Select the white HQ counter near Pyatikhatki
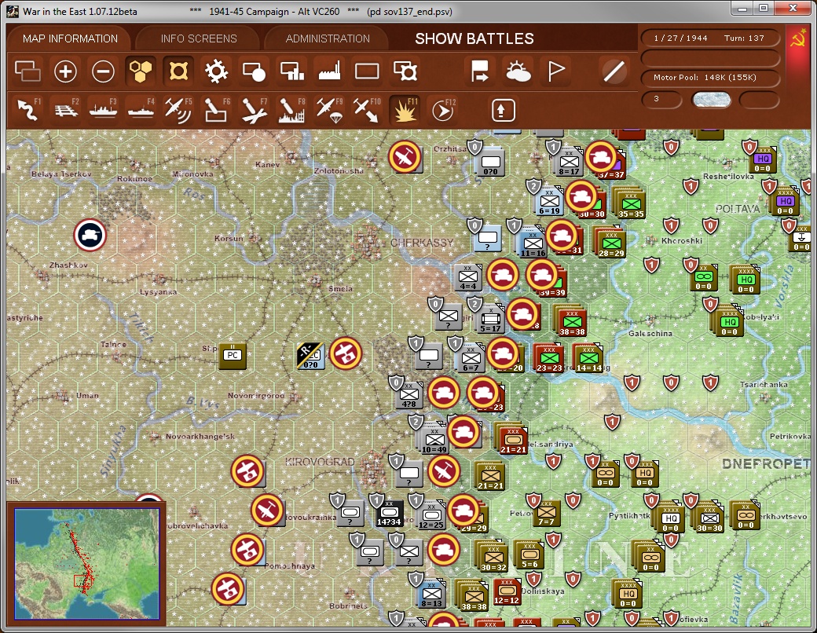817x633 pixels. [671, 519]
